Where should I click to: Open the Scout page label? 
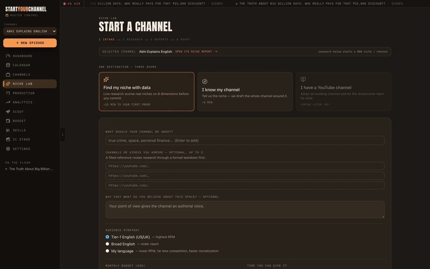pyautogui.click(x=18, y=112)
